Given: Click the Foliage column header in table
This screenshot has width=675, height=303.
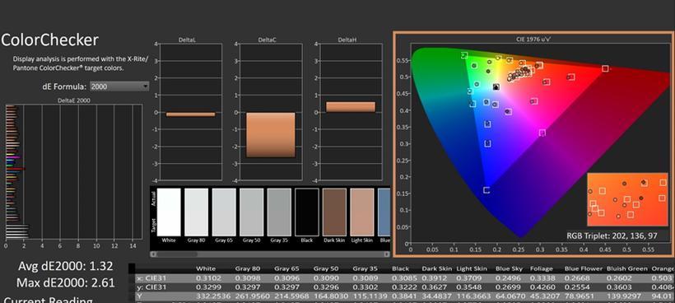Looking at the screenshot, I should point(541,268).
